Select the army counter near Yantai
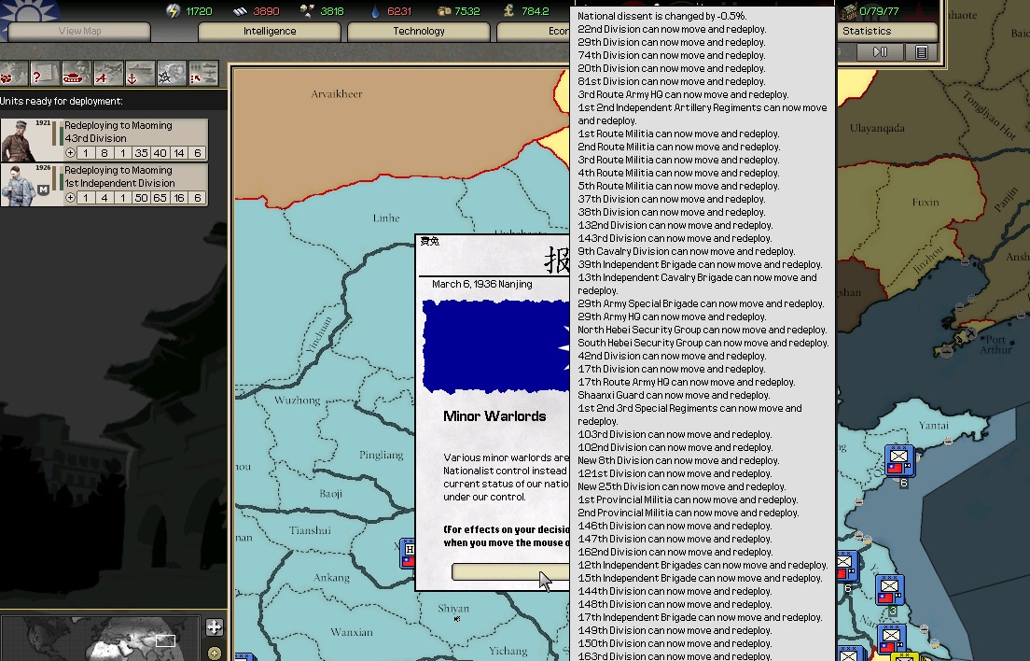 pos(899,460)
